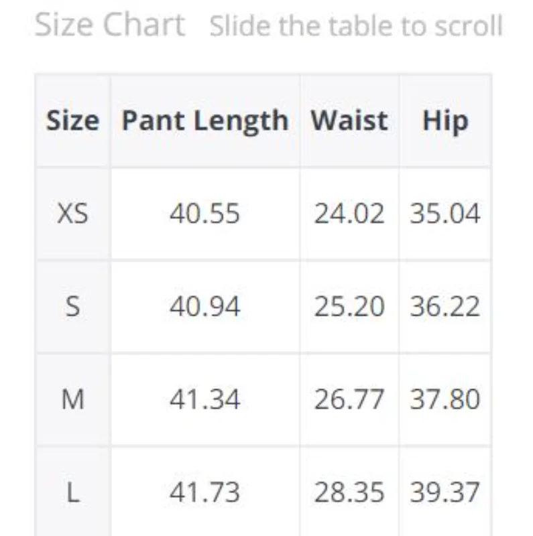Click the "Slide the table to scroll" hint
The height and width of the screenshot is (536, 533).
pyautogui.click(x=356, y=27)
